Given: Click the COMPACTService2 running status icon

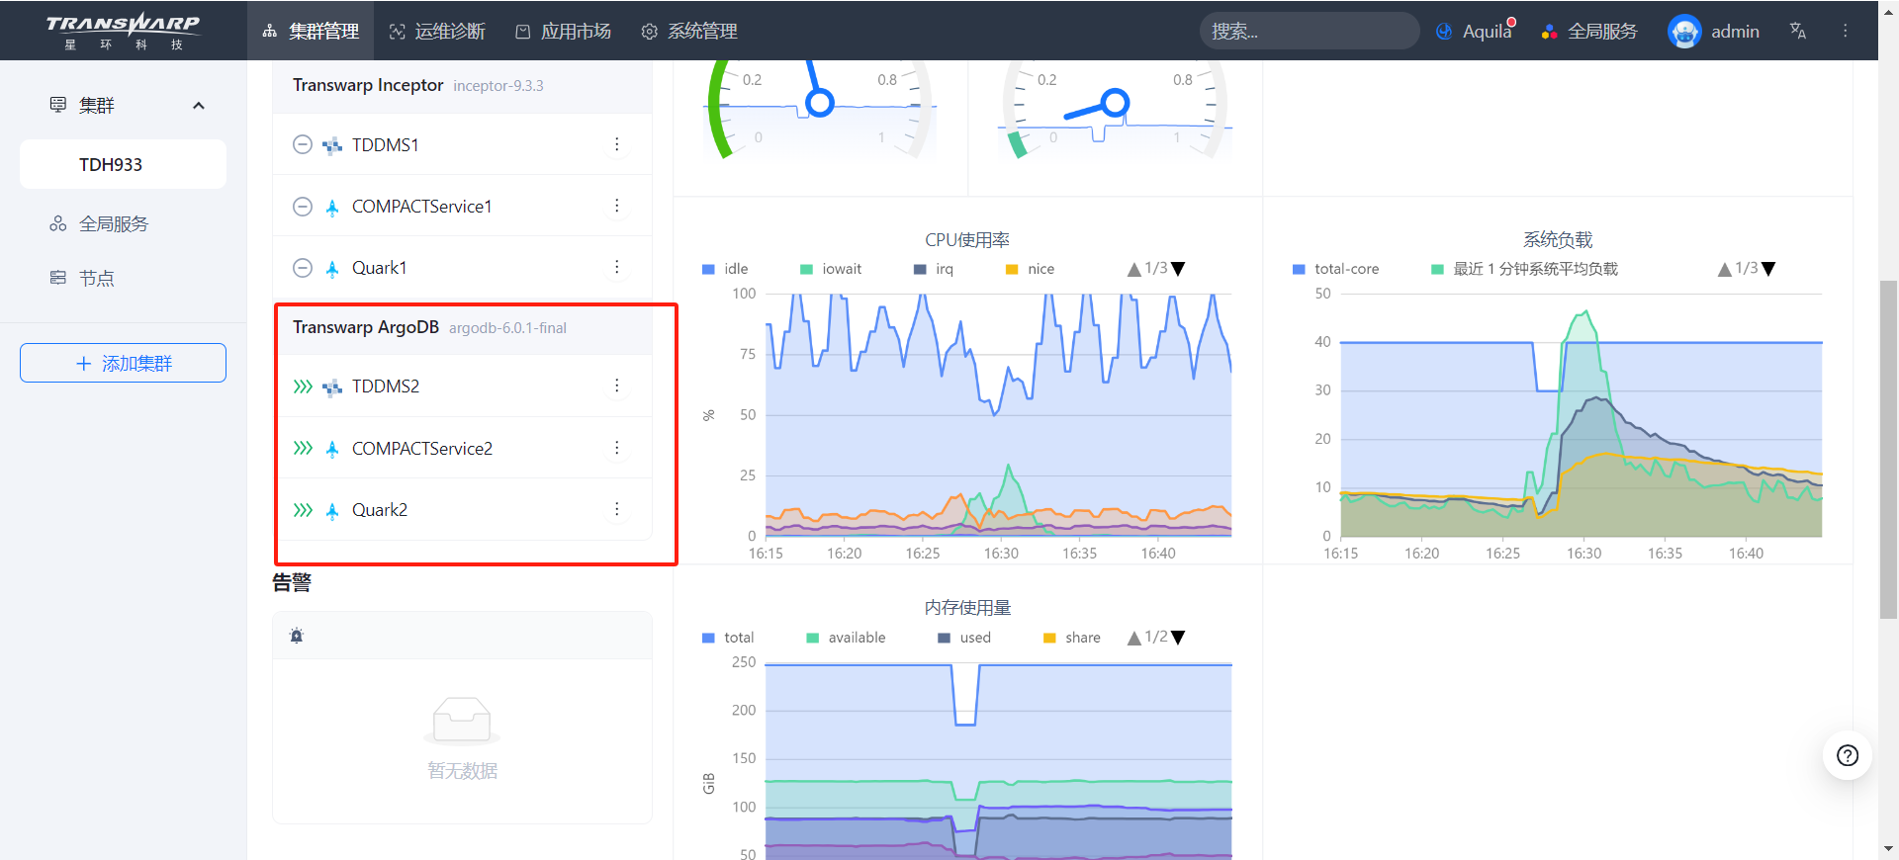Looking at the screenshot, I should tap(303, 448).
